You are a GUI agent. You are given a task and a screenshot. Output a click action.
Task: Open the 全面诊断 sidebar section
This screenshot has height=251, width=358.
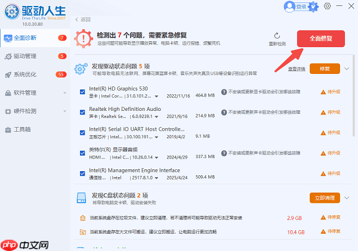point(35,38)
